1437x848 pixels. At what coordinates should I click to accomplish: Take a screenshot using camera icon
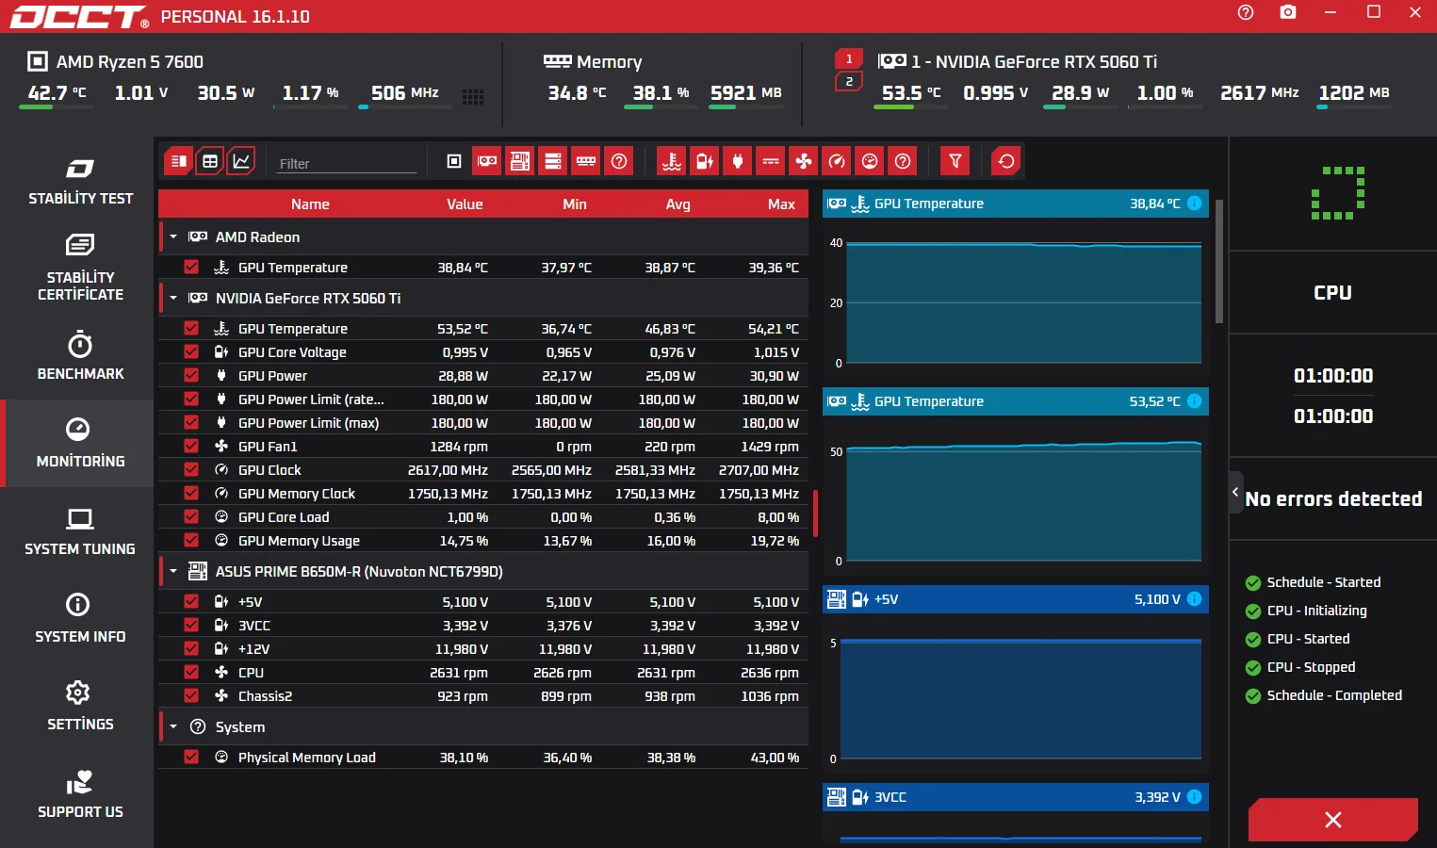click(1288, 12)
